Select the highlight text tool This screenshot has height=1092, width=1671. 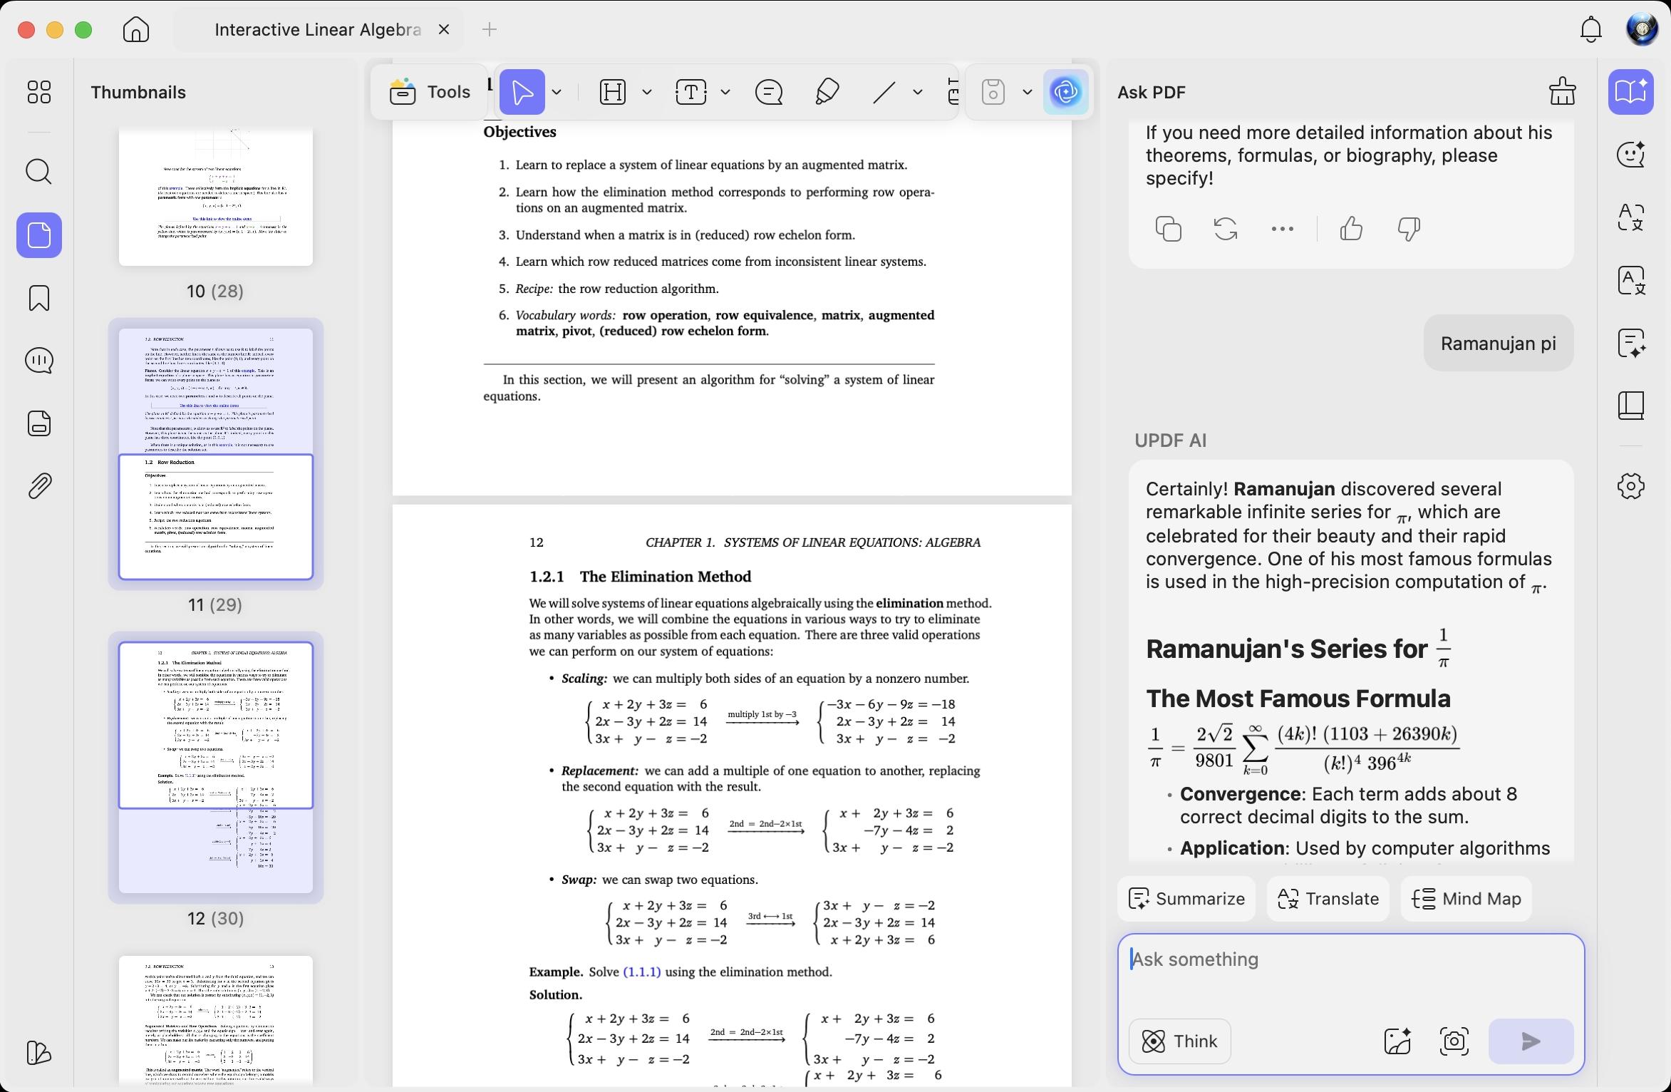pyautogui.click(x=613, y=92)
